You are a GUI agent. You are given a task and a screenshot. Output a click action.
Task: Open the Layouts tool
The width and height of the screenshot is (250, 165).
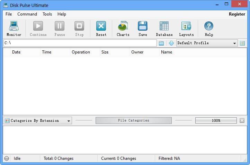pos(186,29)
